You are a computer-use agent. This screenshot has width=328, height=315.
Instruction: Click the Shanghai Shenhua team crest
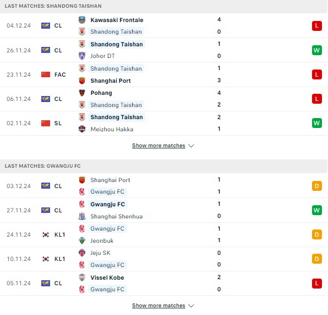82,216
